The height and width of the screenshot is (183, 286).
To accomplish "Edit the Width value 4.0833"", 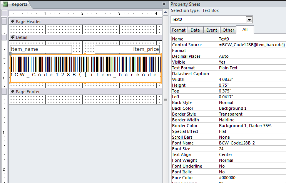I will tap(252, 79).
